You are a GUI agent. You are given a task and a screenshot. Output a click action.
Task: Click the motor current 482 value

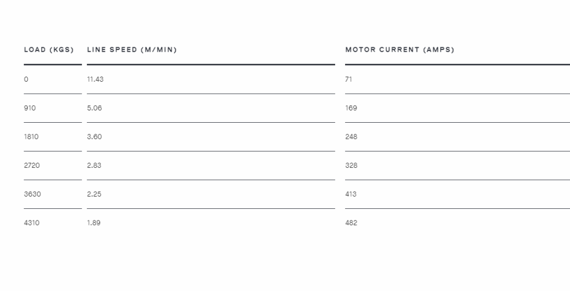(351, 223)
